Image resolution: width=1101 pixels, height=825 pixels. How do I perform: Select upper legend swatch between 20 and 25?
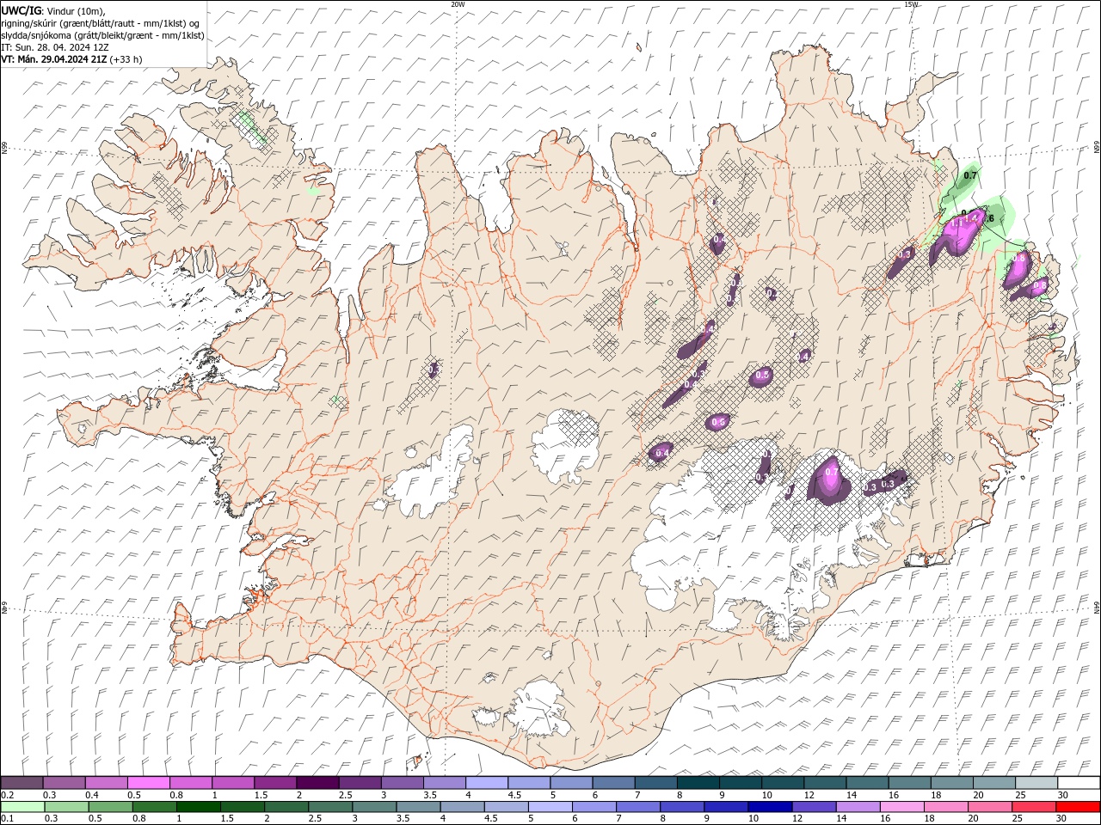(993, 782)
